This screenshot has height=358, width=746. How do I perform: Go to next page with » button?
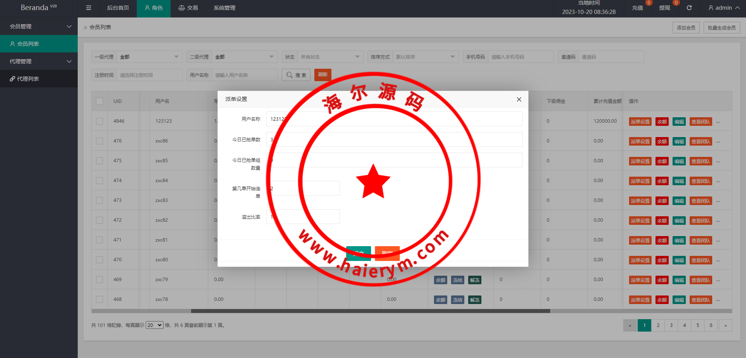725,325
